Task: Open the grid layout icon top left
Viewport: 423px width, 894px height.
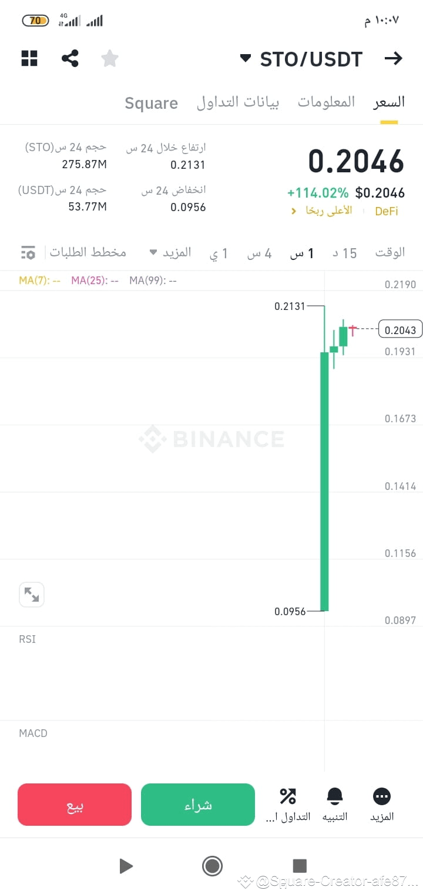Action: tap(29, 58)
